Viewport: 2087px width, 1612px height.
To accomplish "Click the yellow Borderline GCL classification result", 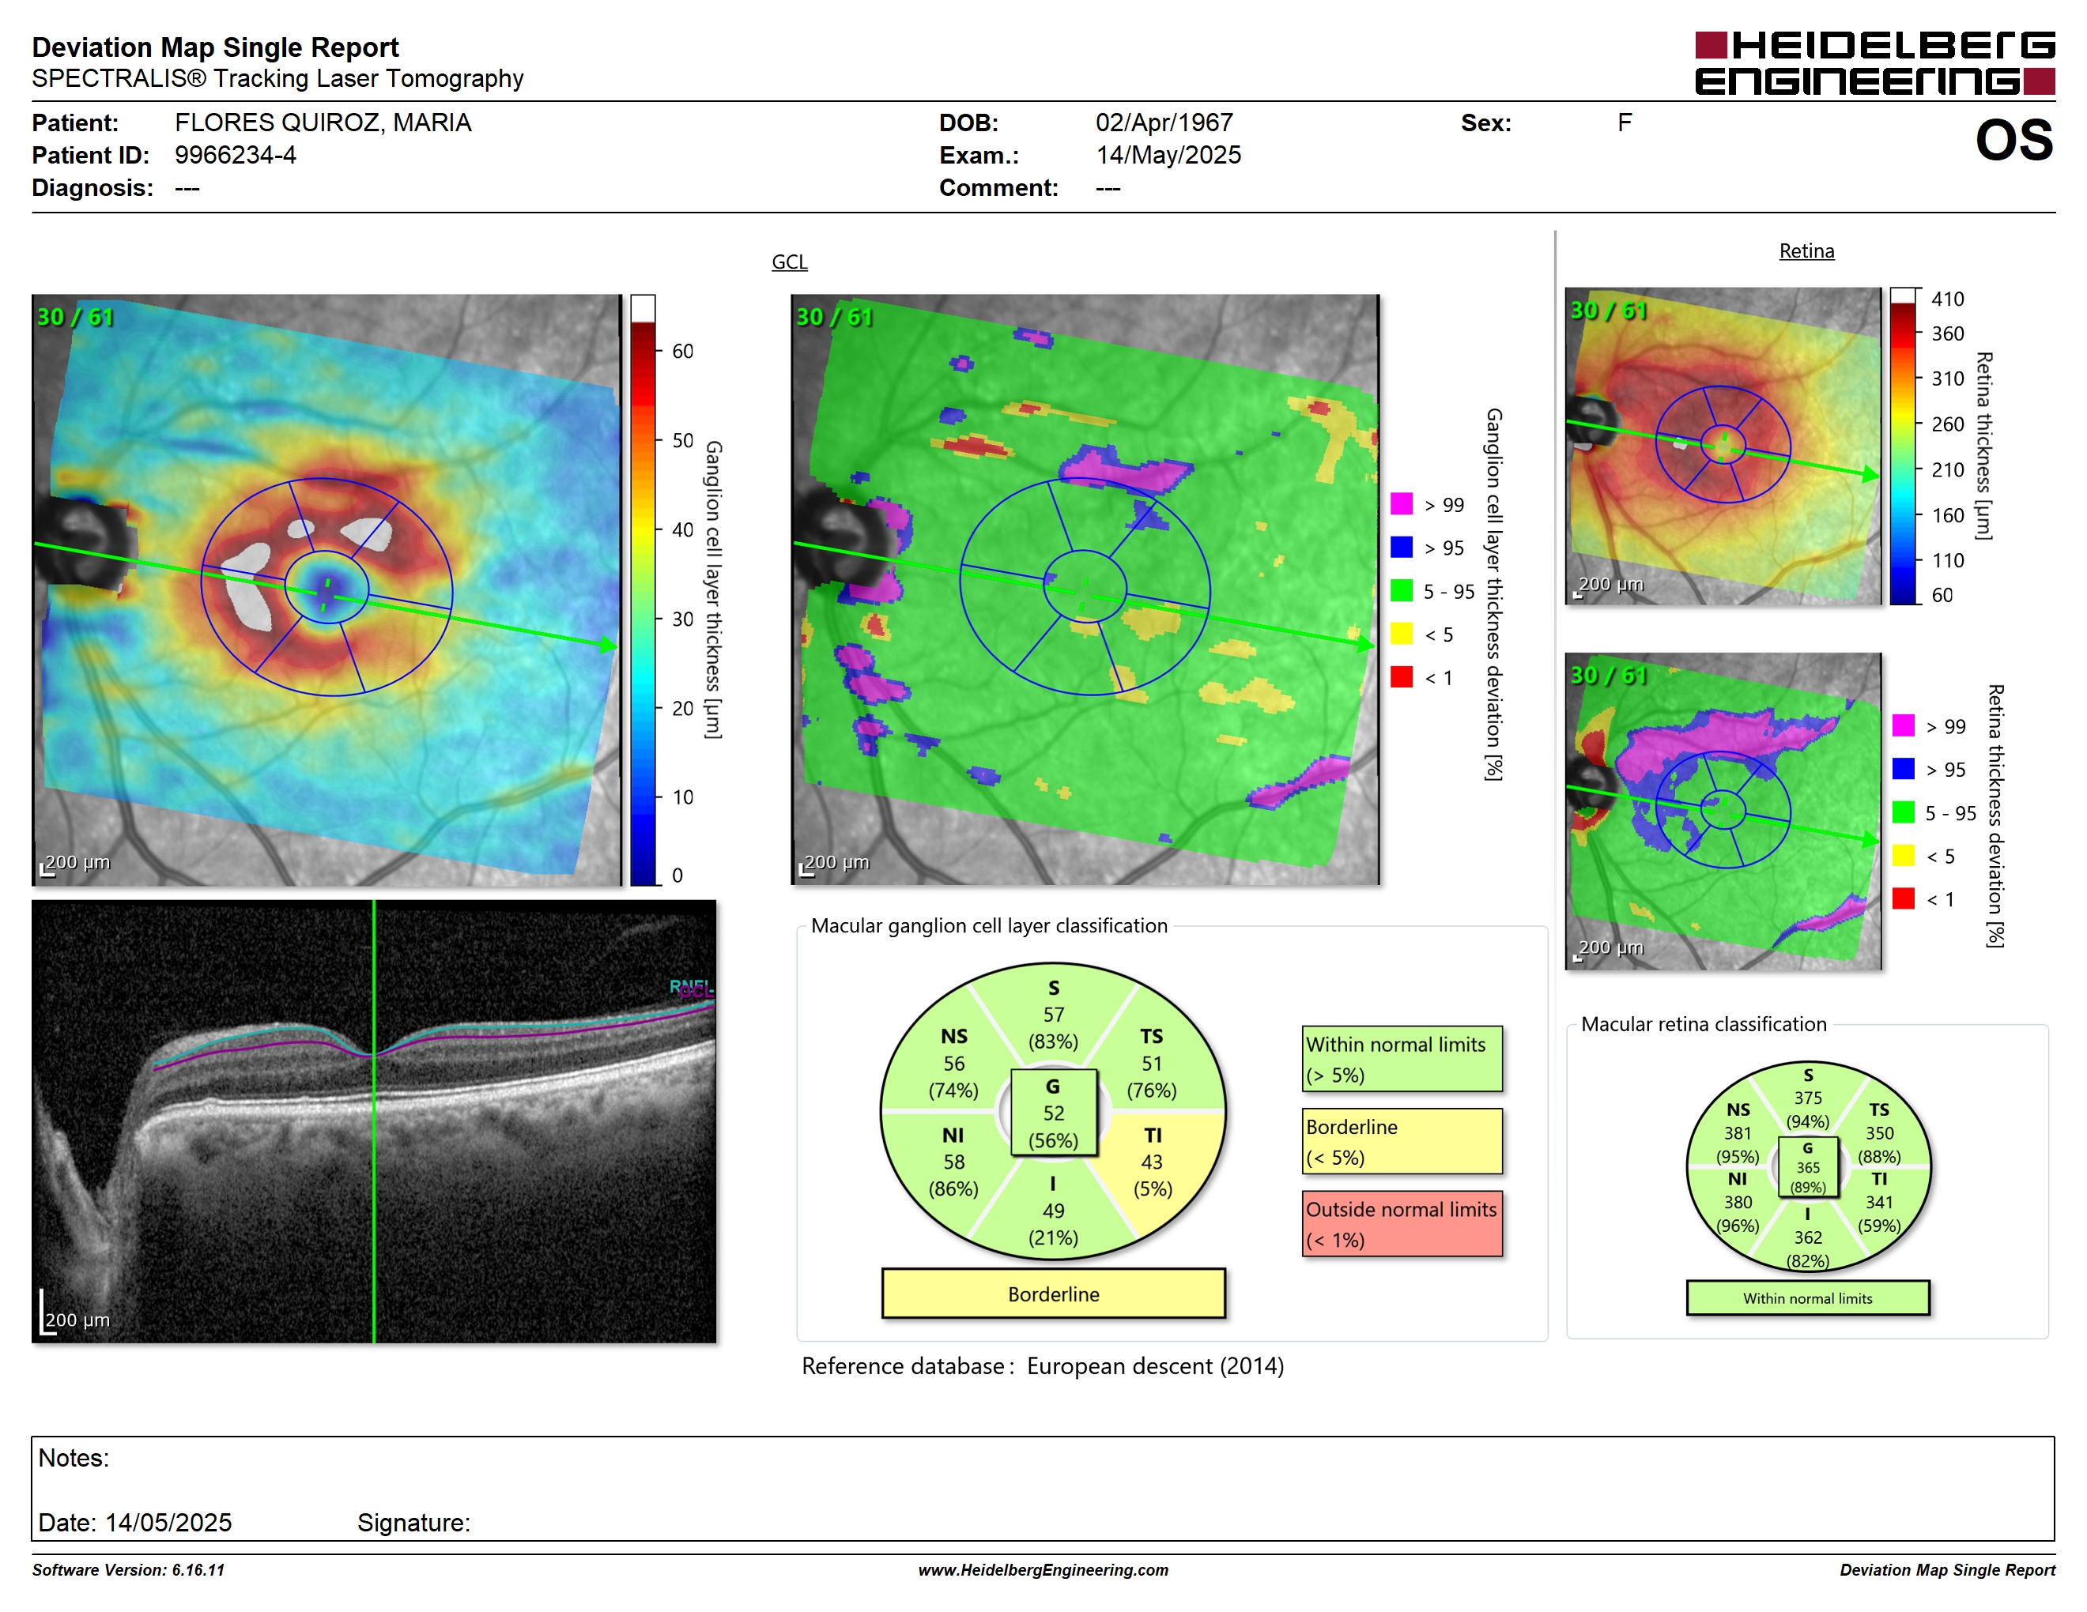I will [x=1053, y=1294].
